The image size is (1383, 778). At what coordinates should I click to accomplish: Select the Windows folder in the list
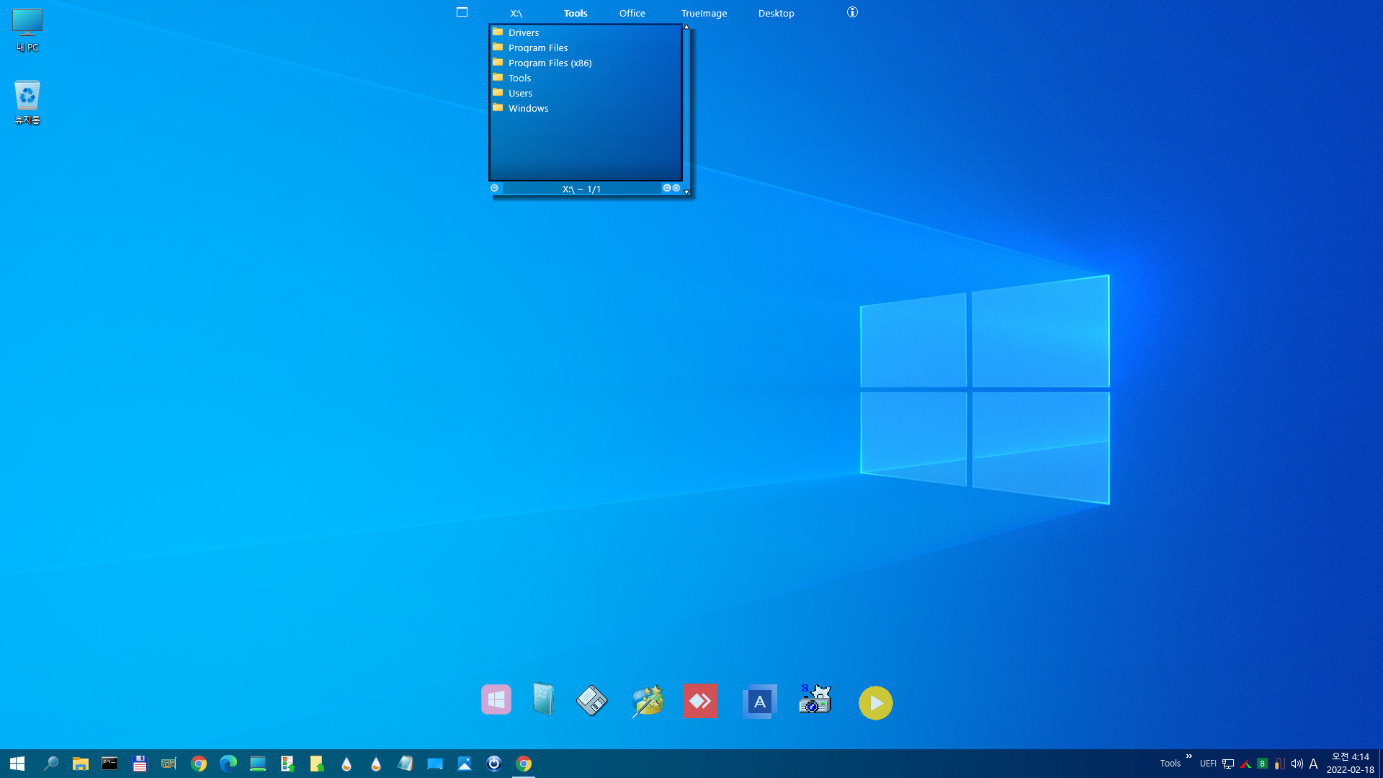click(x=586, y=108)
